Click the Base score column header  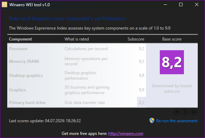pos(172,39)
